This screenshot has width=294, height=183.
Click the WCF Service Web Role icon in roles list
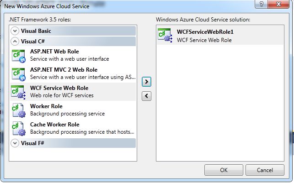18,93
